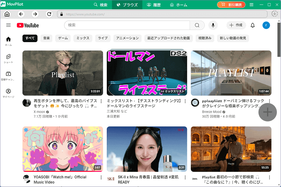The width and height of the screenshot is (281, 187).
Task: Open the SK-II x Mina video thumbnail
Action: tap(147, 149)
